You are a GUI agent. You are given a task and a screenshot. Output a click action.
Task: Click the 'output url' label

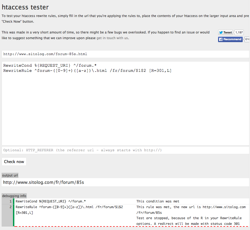10,175
